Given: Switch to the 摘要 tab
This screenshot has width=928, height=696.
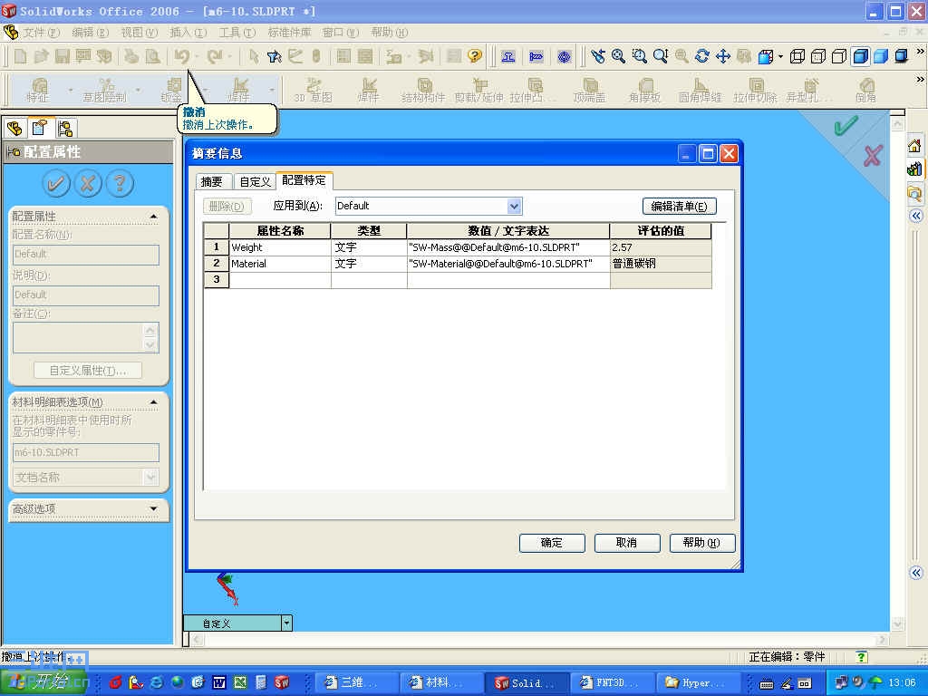Looking at the screenshot, I should coord(212,181).
